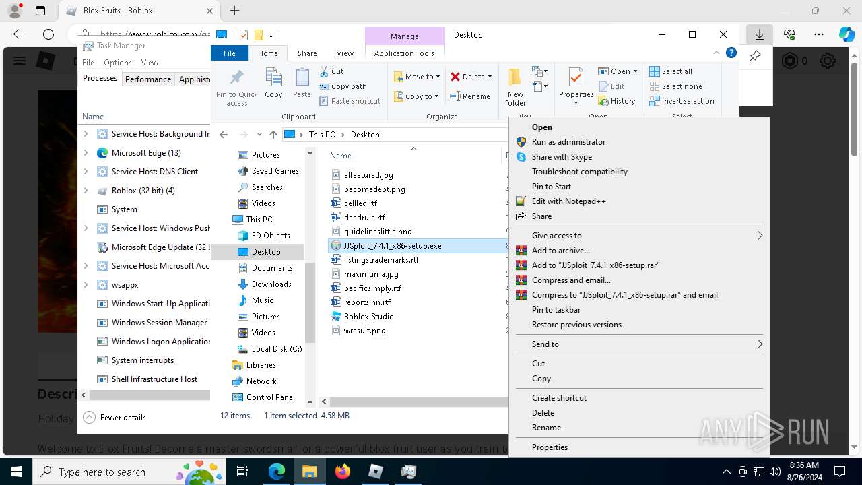Choose Properties in the context menu
862x485 pixels.
point(550,447)
